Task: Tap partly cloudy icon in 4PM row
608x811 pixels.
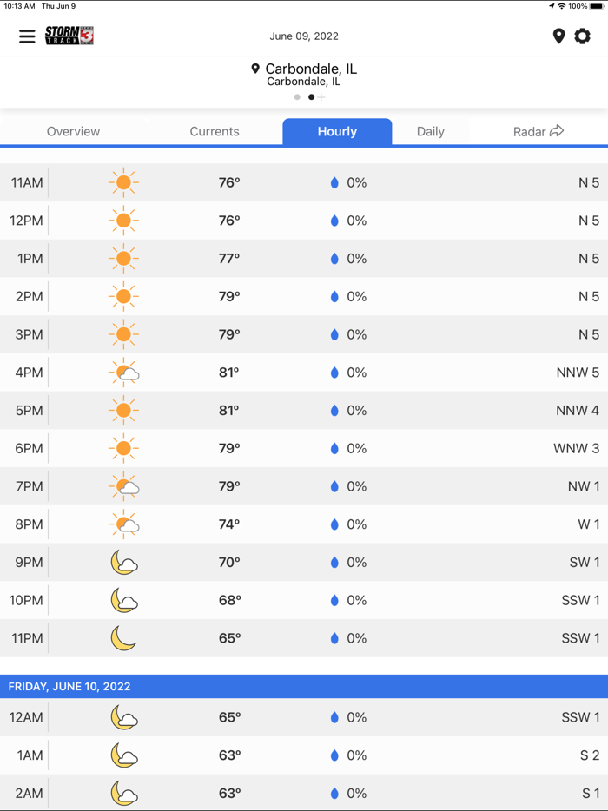Action: point(123,373)
